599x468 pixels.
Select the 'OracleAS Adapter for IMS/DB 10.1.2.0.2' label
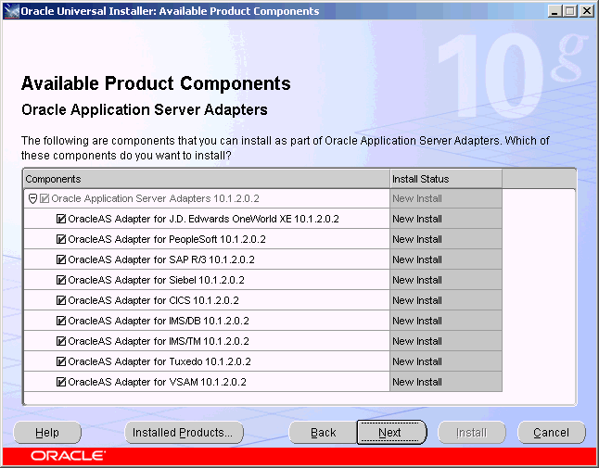159,321
